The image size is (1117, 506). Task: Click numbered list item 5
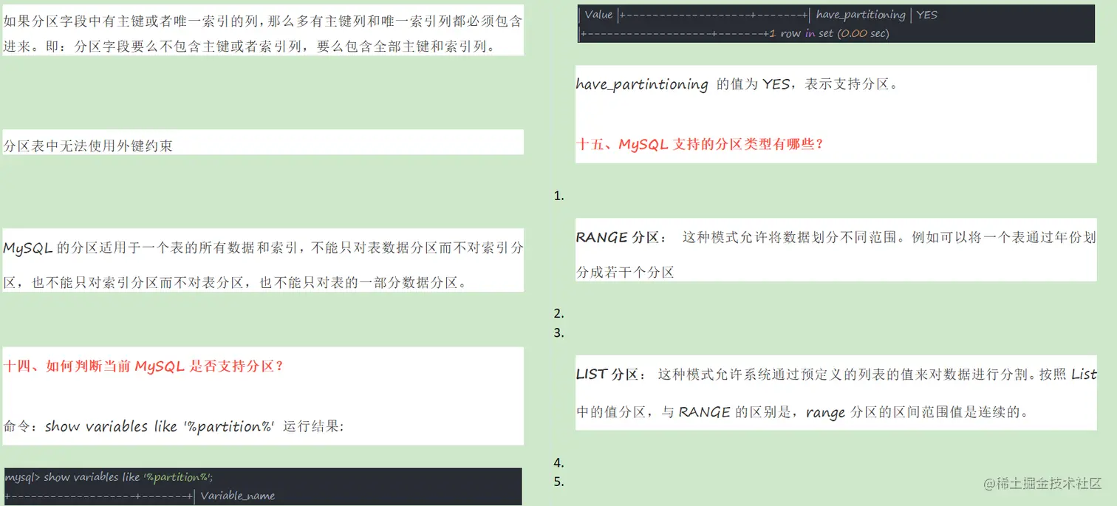[559, 482]
